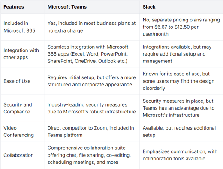The width and height of the screenshot is (223, 169).
Task: Click Teams cell on comprehensive collaboration suite
Action: pyautogui.click(x=89, y=155)
